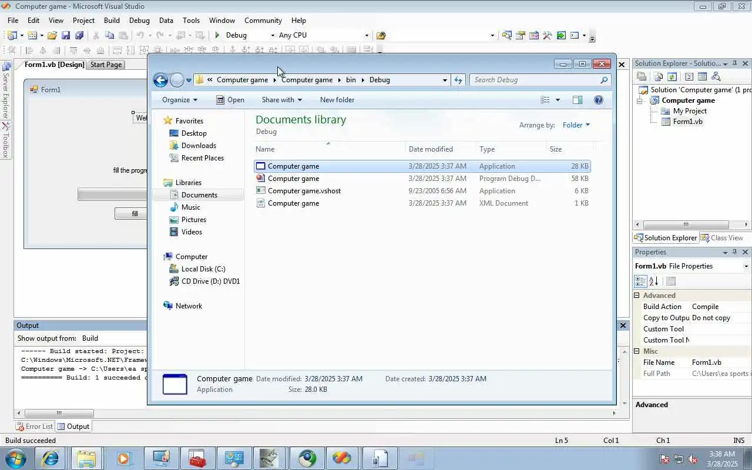Switch to the Class View tab
The height and width of the screenshot is (470, 752).
click(x=722, y=238)
